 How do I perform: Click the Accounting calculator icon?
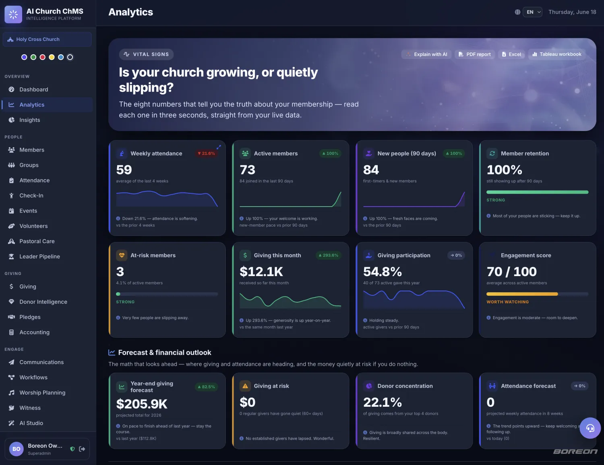[11, 332]
